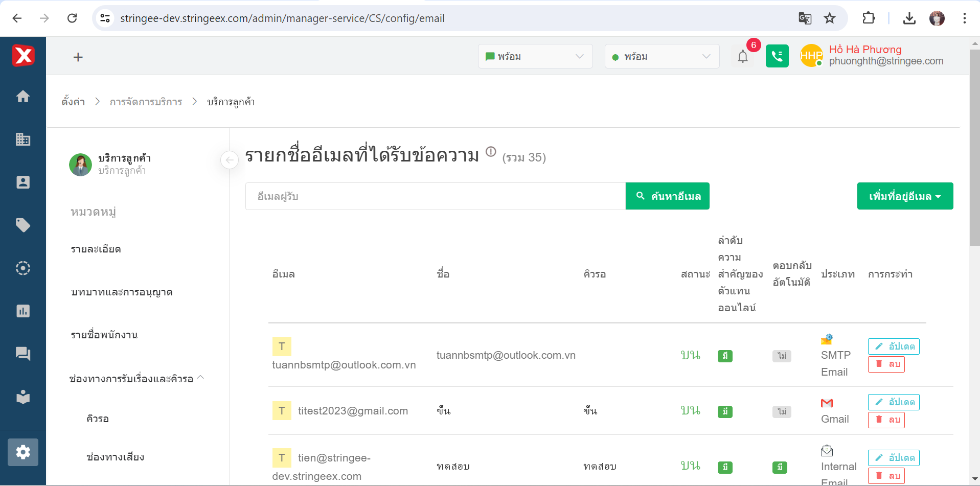Open the home icon in sidebar
The image size is (980, 486).
point(23,97)
